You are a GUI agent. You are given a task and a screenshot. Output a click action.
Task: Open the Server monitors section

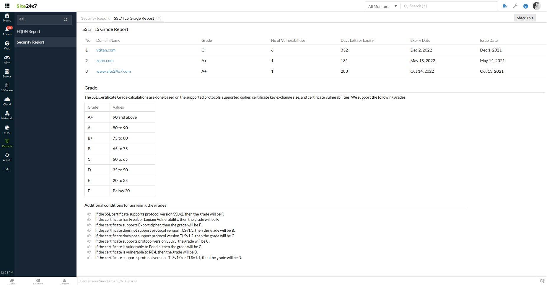(7, 73)
